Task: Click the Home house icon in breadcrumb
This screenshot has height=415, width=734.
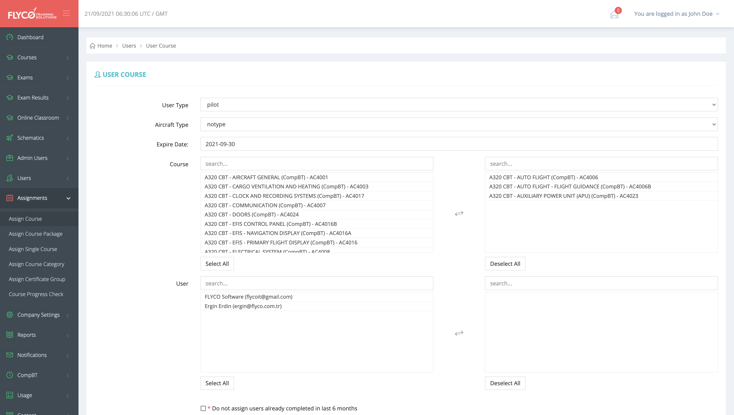Action: [93, 46]
